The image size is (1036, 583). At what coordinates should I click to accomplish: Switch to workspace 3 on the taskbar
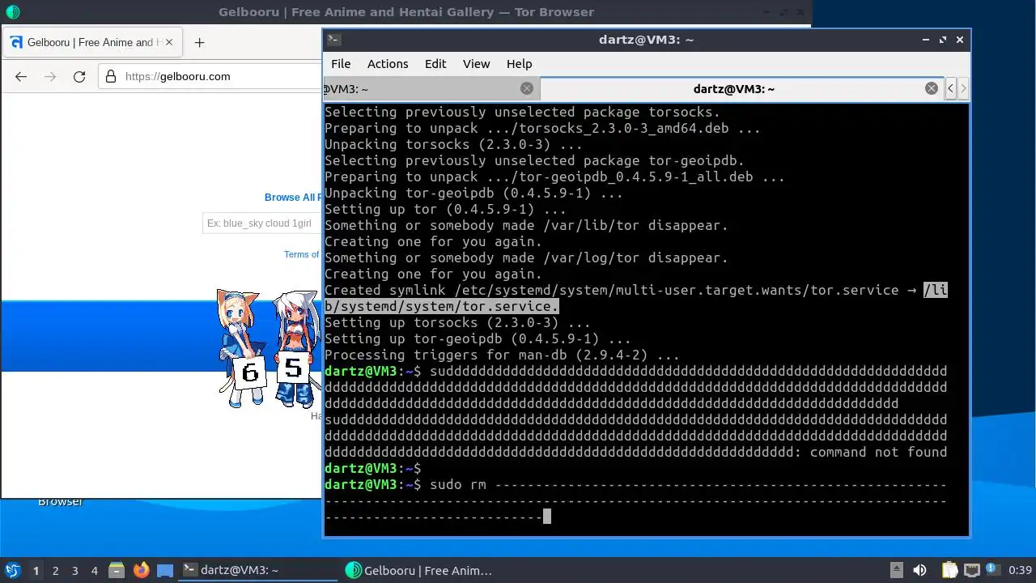coord(74,571)
